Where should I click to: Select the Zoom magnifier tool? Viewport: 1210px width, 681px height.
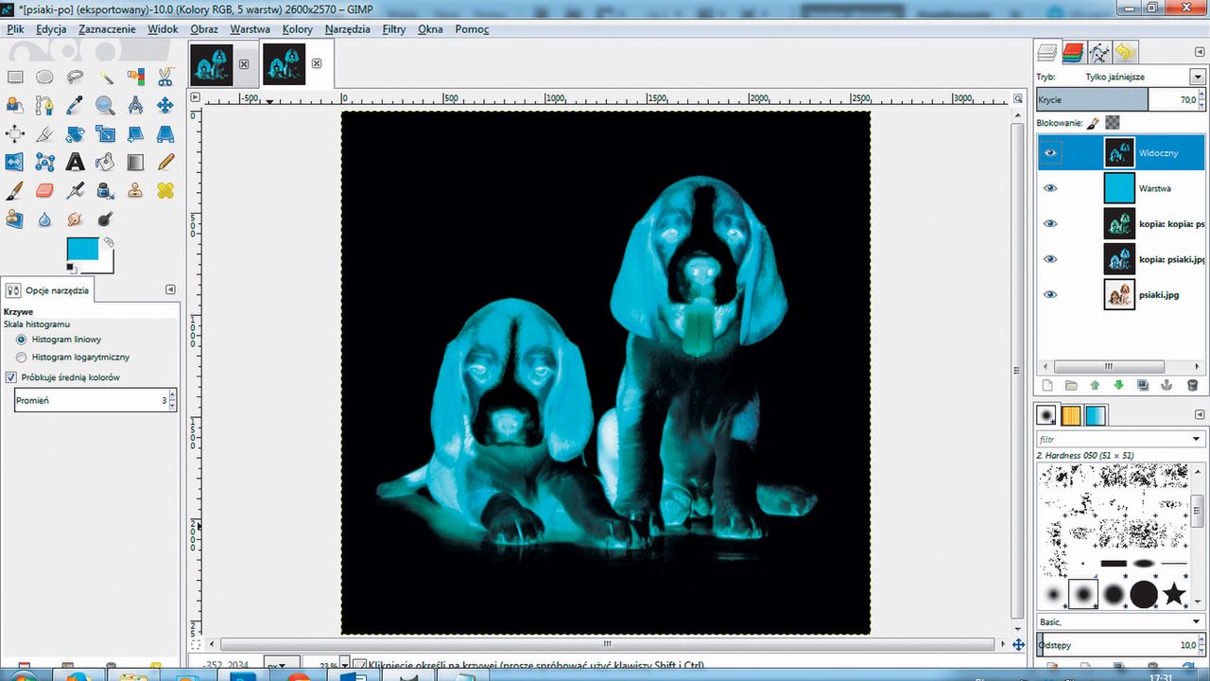click(105, 105)
